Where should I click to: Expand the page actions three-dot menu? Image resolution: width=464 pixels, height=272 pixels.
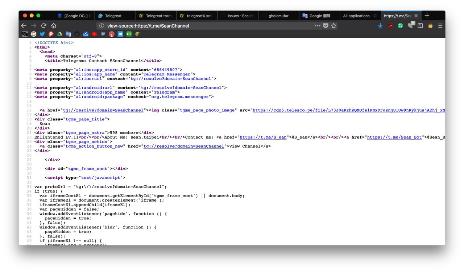(x=318, y=26)
